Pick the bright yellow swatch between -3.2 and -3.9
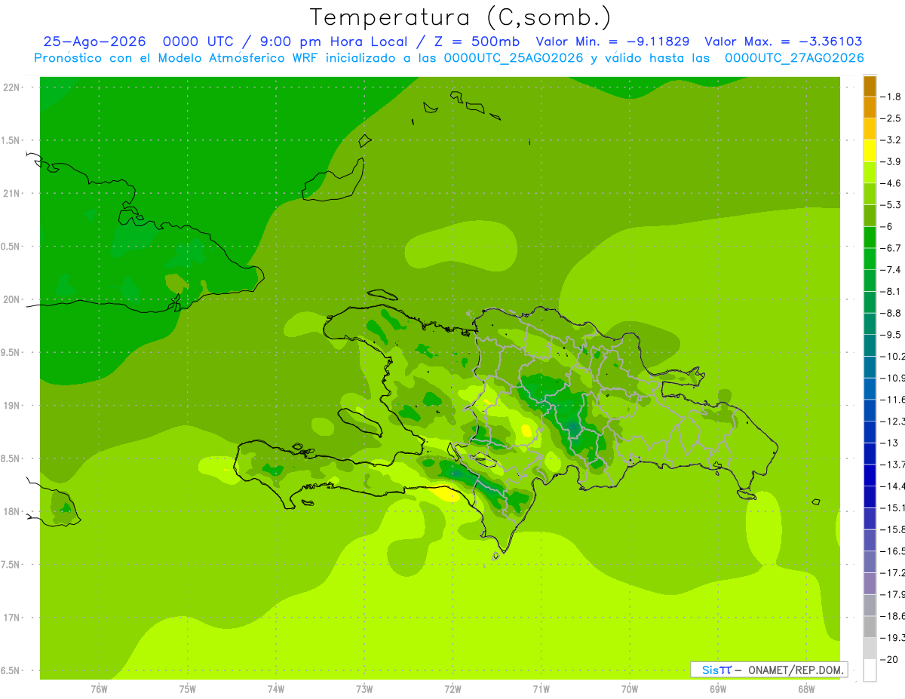Image resolution: width=905 pixels, height=699 pixels. tap(870, 151)
